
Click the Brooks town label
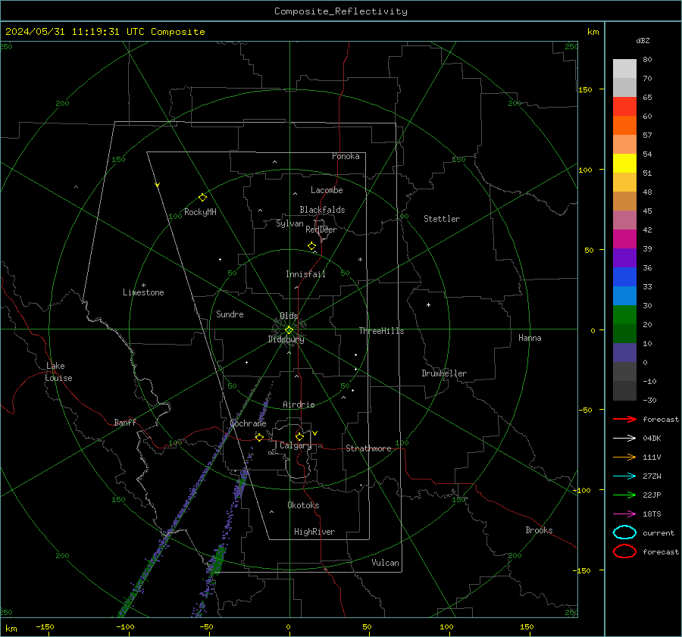pos(539,530)
